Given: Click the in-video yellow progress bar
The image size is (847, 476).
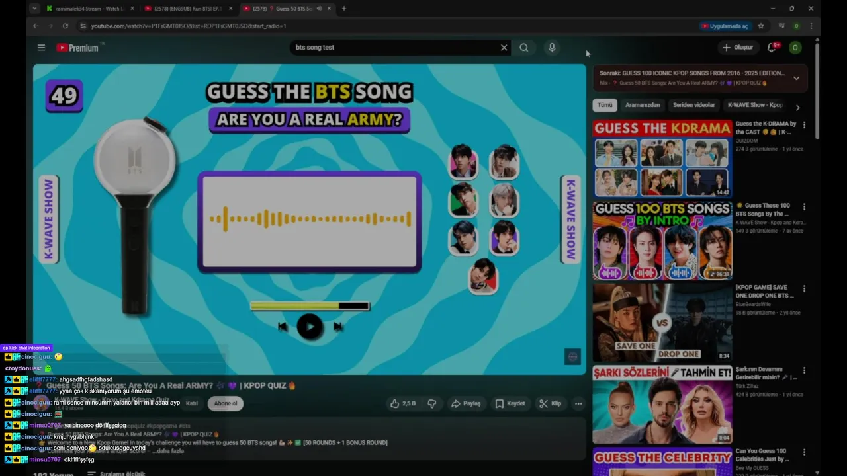Looking at the screenshot, I should tap(310, 306).
